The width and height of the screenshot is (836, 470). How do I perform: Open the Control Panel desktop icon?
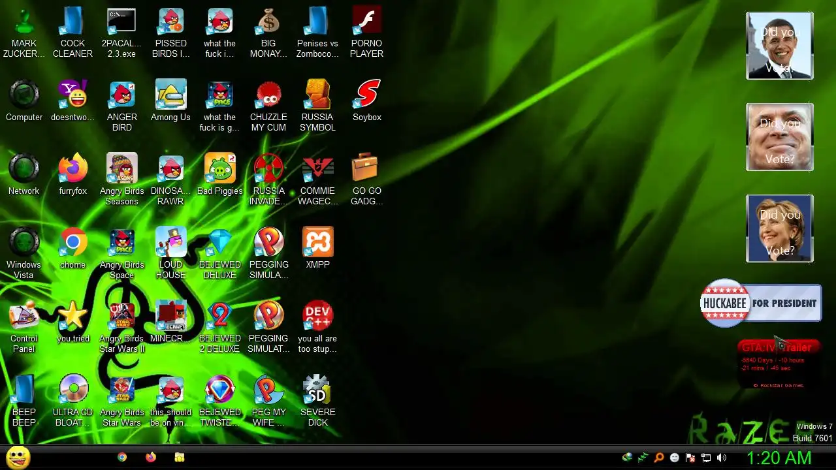24,328
